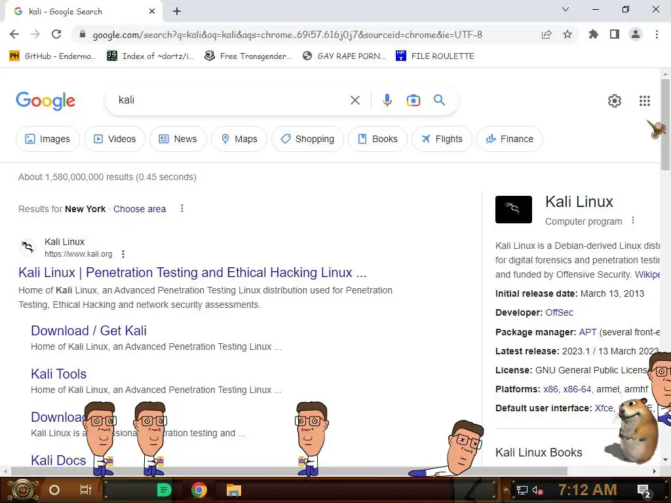Open a new browser tab
The height and width of the screenshot is (503, 671).
point(177,12)
